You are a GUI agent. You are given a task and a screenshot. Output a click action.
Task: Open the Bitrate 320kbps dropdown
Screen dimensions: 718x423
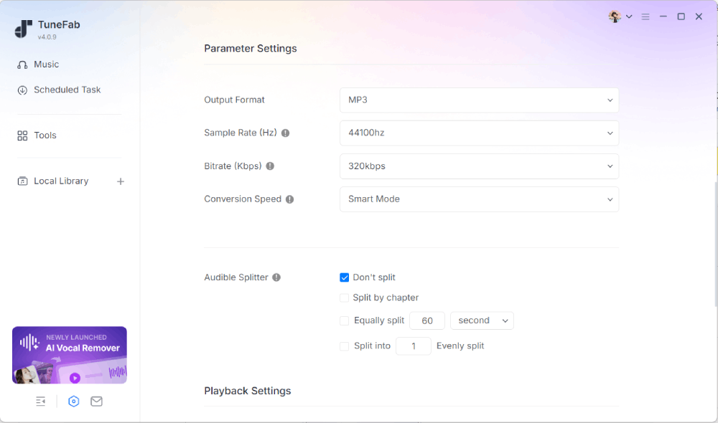pos(479,166)
